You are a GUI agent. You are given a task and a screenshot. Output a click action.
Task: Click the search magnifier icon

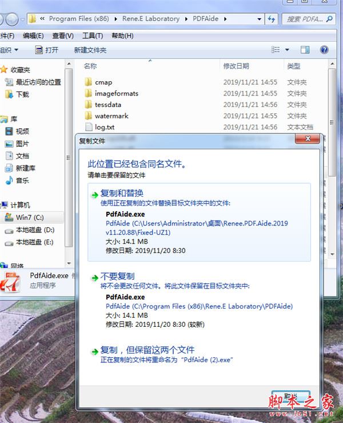(x=329, y=19)
